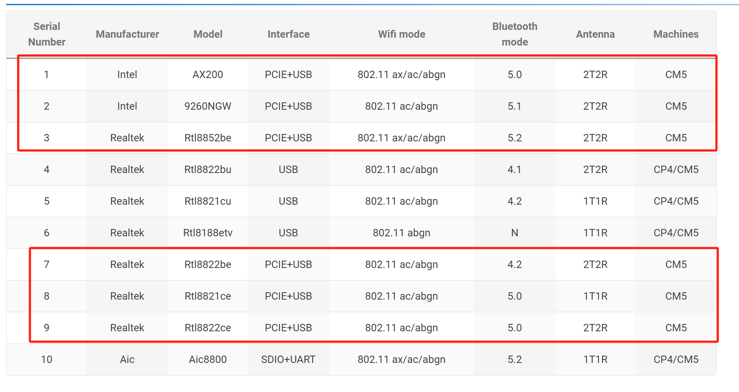Select the Rtl8822ce model cell
This screenshot has height=392, width=739.
(208, 328)
